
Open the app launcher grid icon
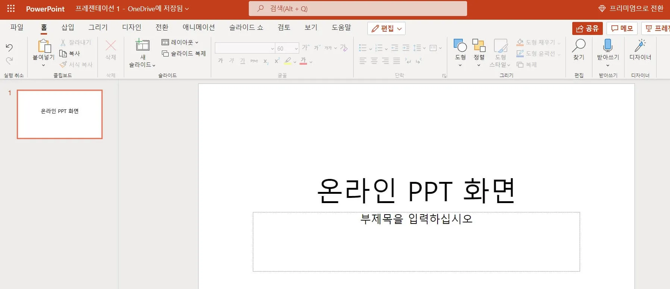(11, 9)
